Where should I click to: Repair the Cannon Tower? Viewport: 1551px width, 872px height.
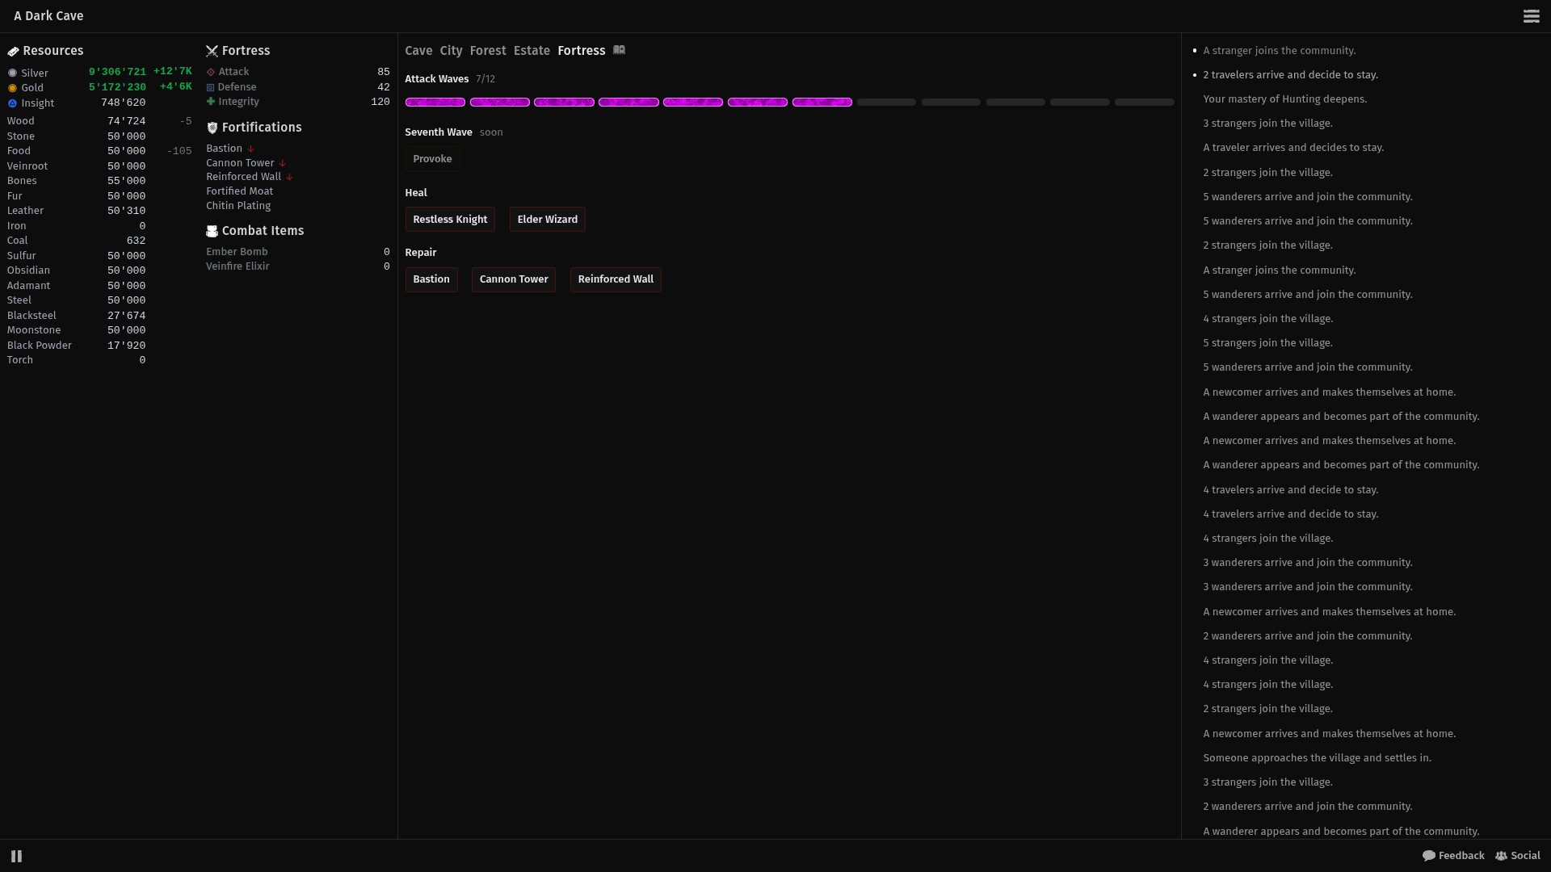click(514, 279)
